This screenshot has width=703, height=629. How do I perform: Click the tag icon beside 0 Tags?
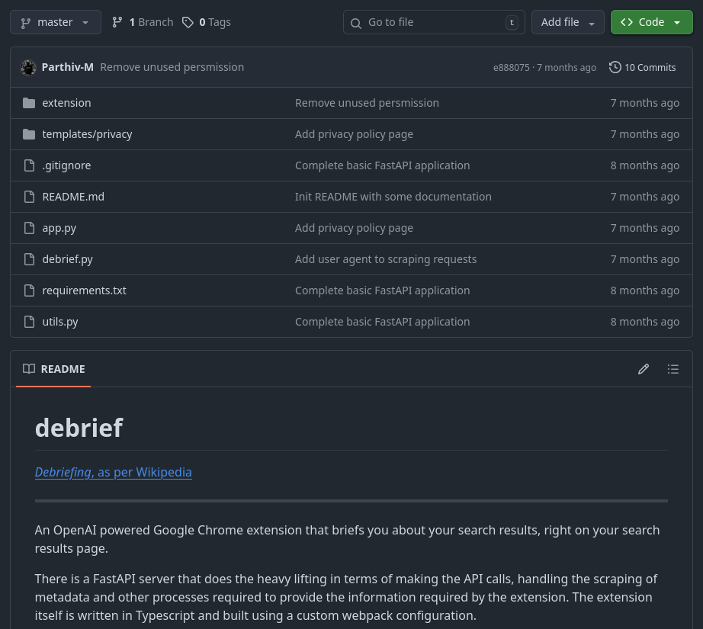188,21
